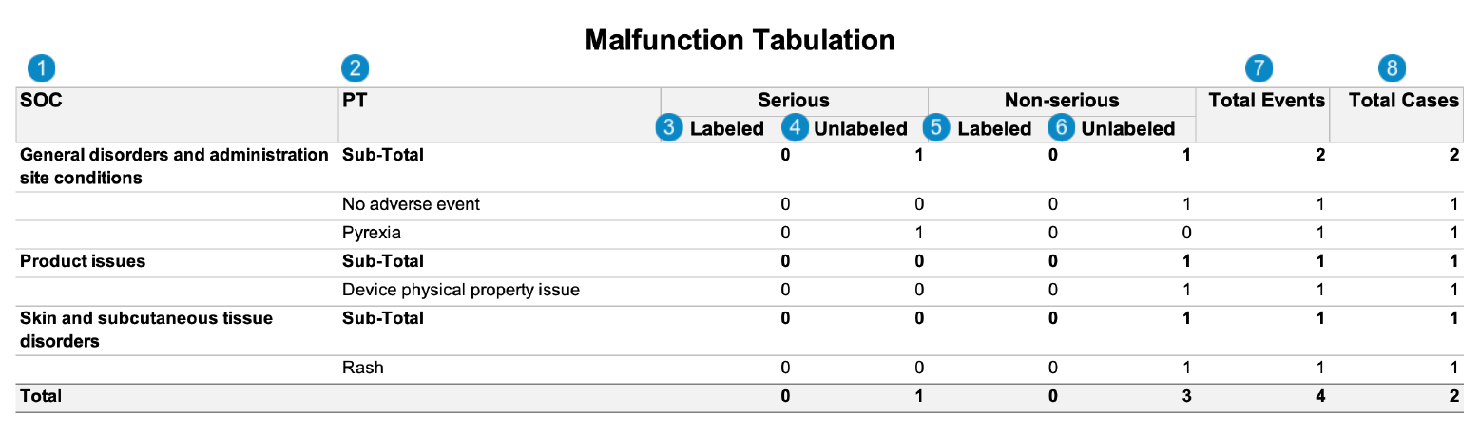Select callout 7 above Total Events
This screenshot has width=1480, height=435.
(1259, 67)
